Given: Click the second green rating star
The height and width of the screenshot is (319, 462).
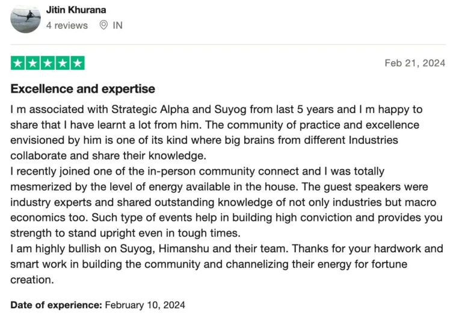Looking at the screenshot, I should coord(32,63).
